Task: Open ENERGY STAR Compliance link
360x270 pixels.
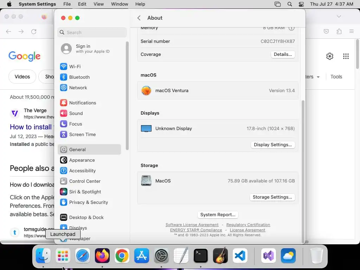Action: pyautogui.click(x=196, y=230)
